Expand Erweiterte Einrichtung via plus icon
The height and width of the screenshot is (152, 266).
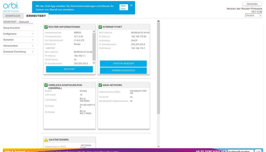click(x=32, y=52)
